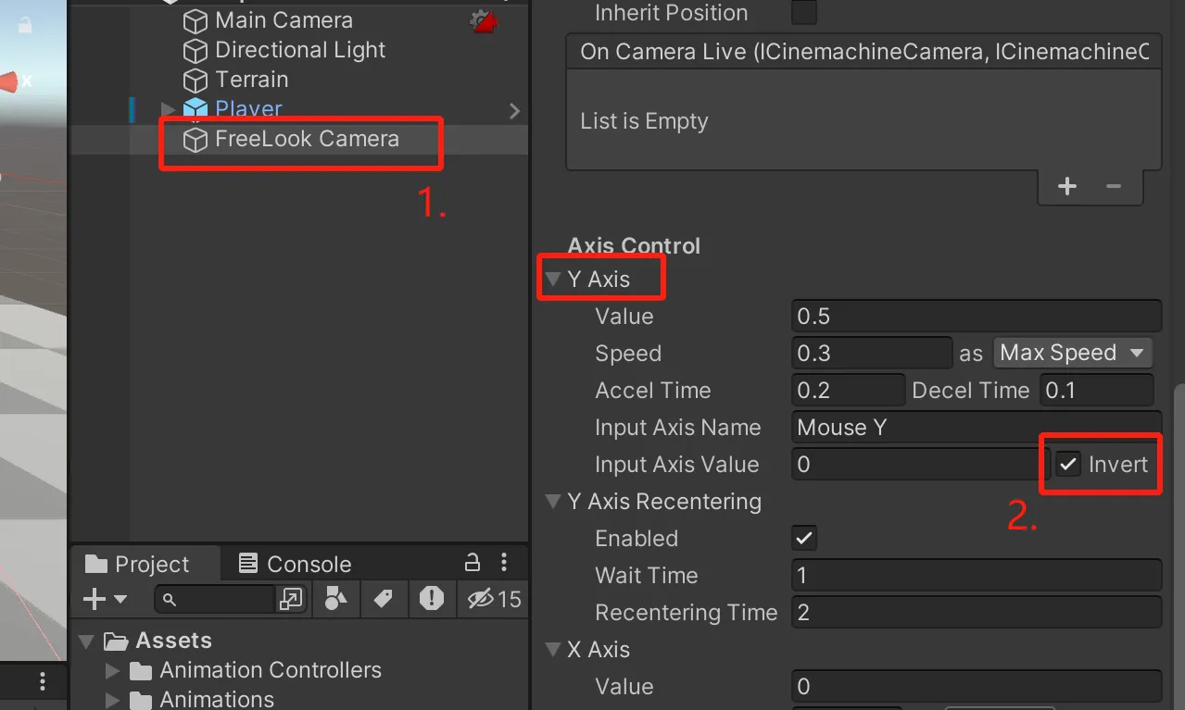Click the Search by Import Log Type icon
The width and height of the screenshot is (1185, 710).
(x=431, y=599)
